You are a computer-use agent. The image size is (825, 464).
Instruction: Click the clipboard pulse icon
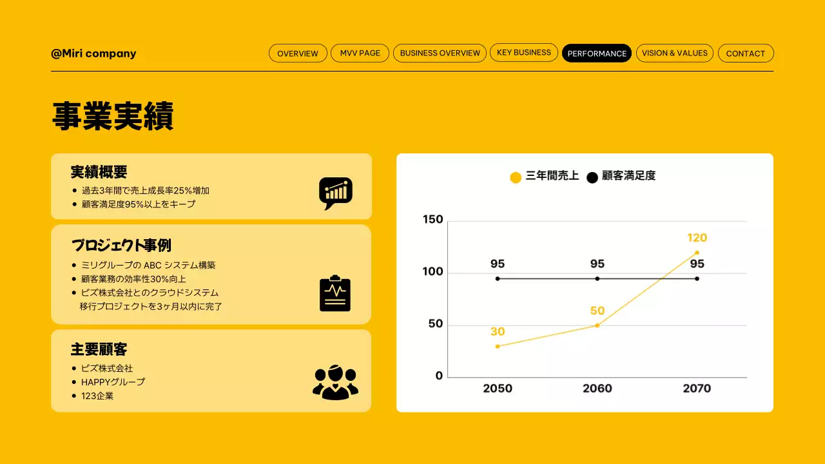[335, 294]
